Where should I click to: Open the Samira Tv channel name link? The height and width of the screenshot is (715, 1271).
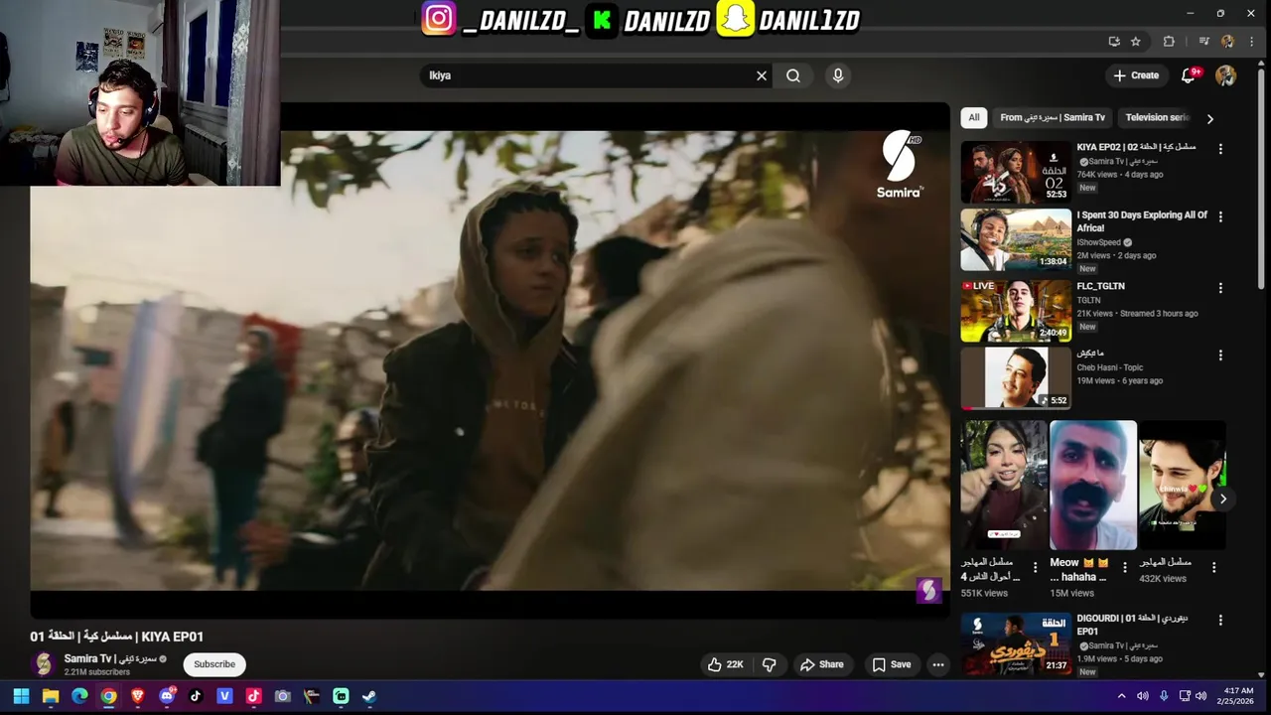[x=110, y=658]
